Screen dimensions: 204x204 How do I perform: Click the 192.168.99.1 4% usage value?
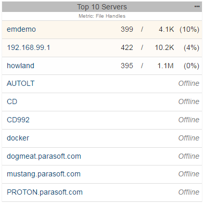[192, 47]
